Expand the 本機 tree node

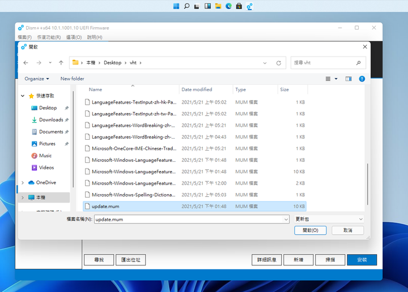[x=23, y=197]
